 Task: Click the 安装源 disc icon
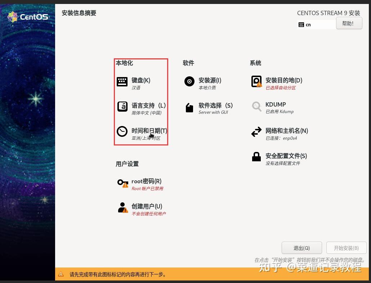coord(189,81)
